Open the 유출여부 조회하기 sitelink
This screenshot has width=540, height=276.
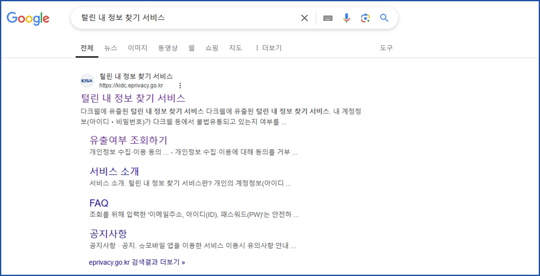click(x=128, y=140)
